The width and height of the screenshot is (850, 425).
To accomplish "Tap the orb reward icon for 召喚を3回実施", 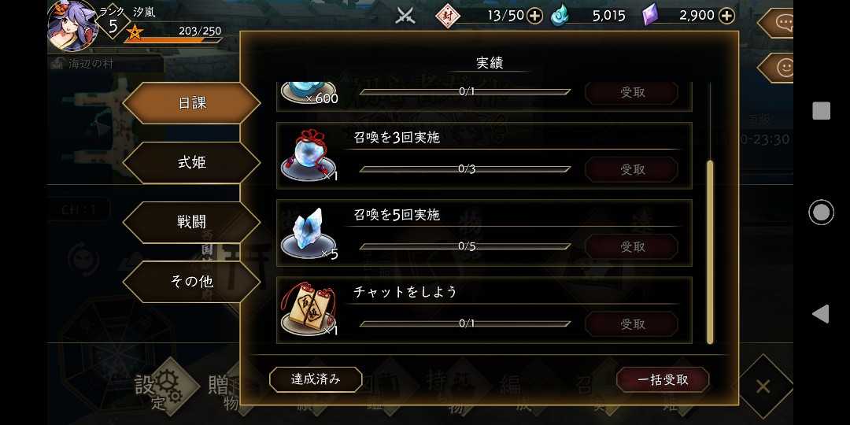I will pyautogui.click(x=309, y=156).
